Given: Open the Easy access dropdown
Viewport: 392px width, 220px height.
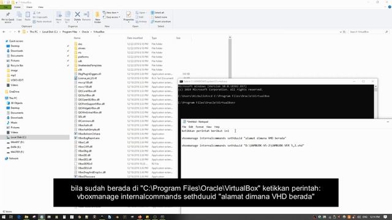Looking at the screenshot, I should (111, 17).
